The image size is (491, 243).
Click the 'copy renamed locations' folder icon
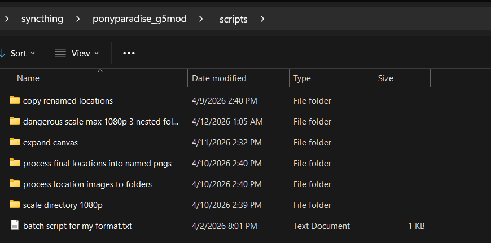(x=15, y=100)
